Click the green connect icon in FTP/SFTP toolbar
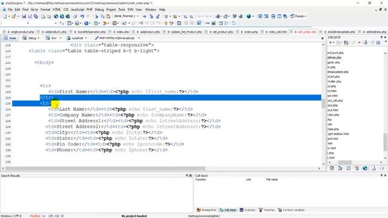This screenshot has width=388, height=218. (x=330, y=43)
